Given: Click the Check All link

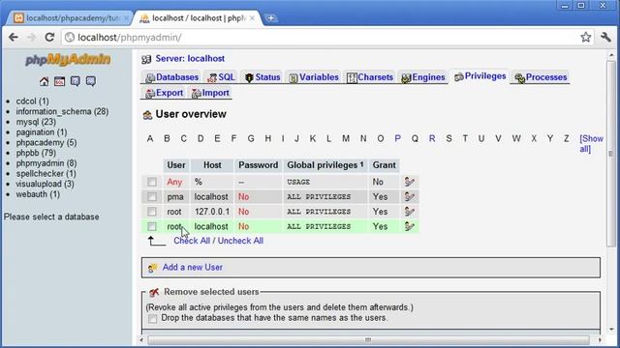Looking at the screenshot, I should click(x=192, y=241).
